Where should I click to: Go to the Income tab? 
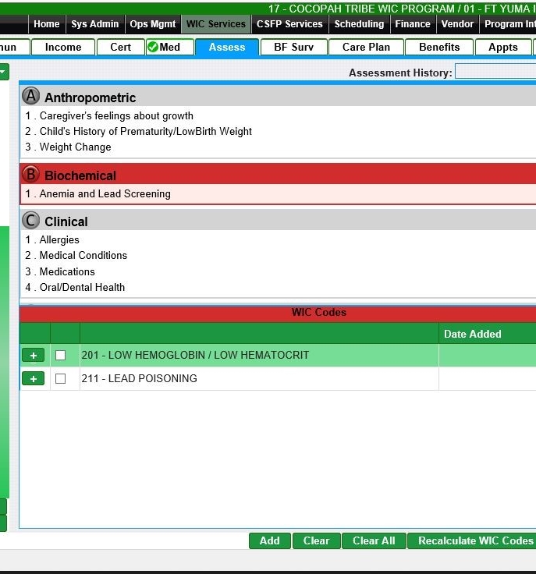pos(63,47)
